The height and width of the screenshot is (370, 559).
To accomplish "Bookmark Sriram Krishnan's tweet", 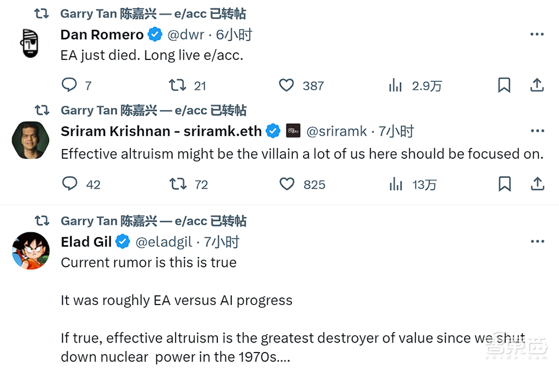I will click(x=504, y=184).
